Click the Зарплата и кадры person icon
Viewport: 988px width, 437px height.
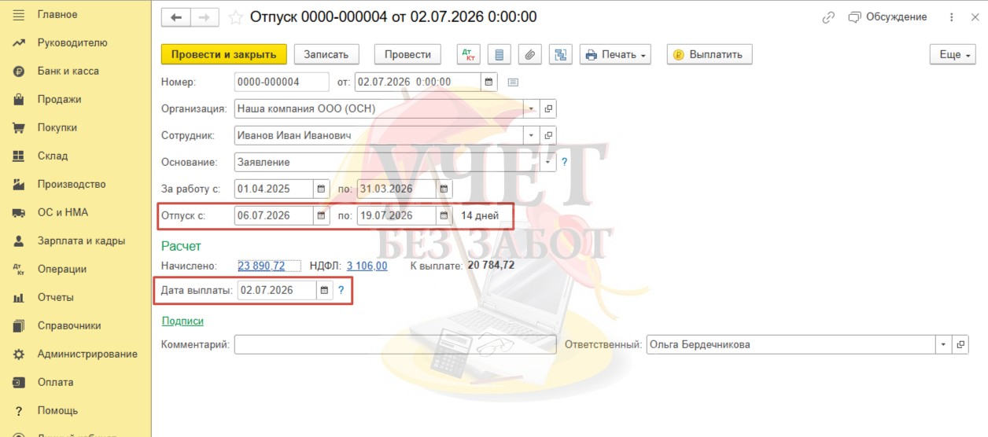pos(19,241)
